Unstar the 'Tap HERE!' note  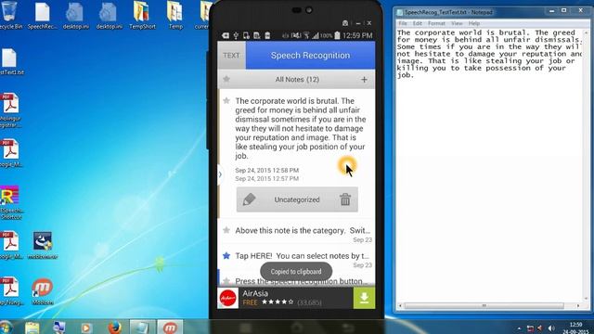coord(226,256)
